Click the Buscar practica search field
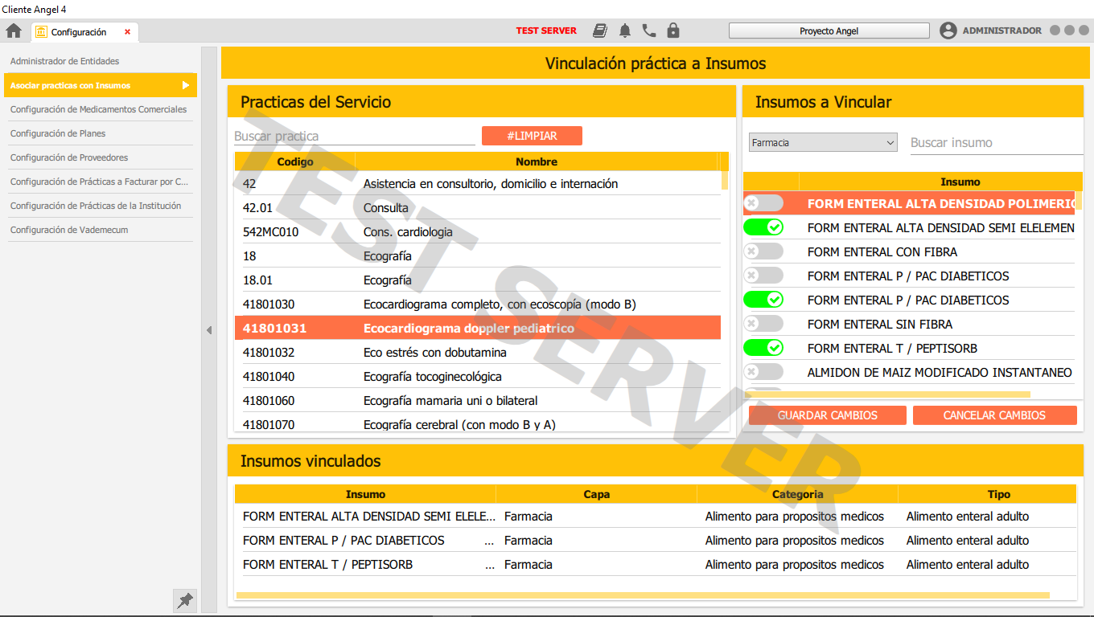This screenshot has width=1094, height=617. [354, 137]
